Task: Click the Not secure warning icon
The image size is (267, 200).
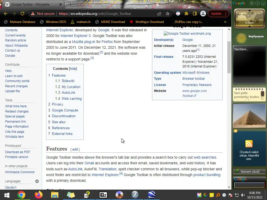Action: point(33,14)
